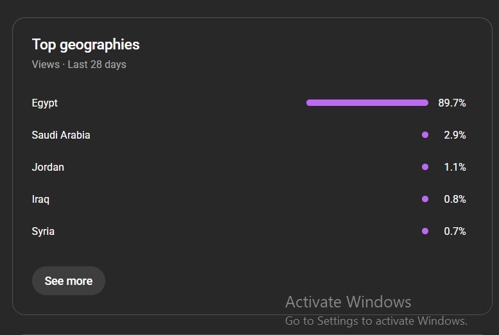Click the purple dot in Iraq's row
The height and width of the screenshot is (335, 499).
pos(425,199)
